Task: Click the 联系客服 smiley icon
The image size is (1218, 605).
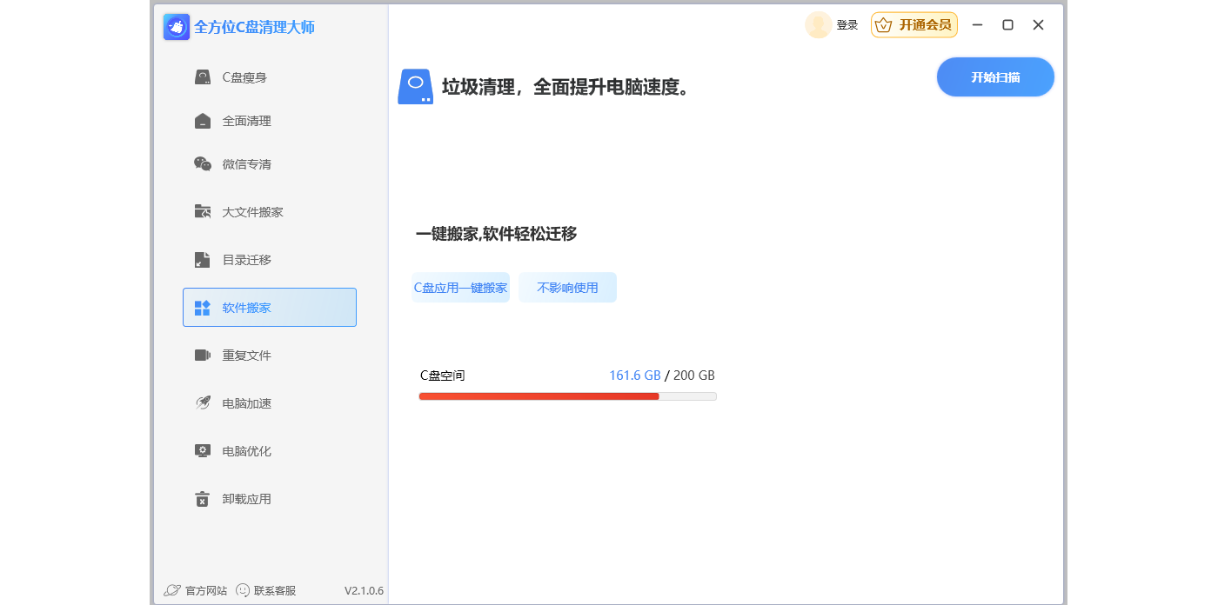Action: [243, 590]
